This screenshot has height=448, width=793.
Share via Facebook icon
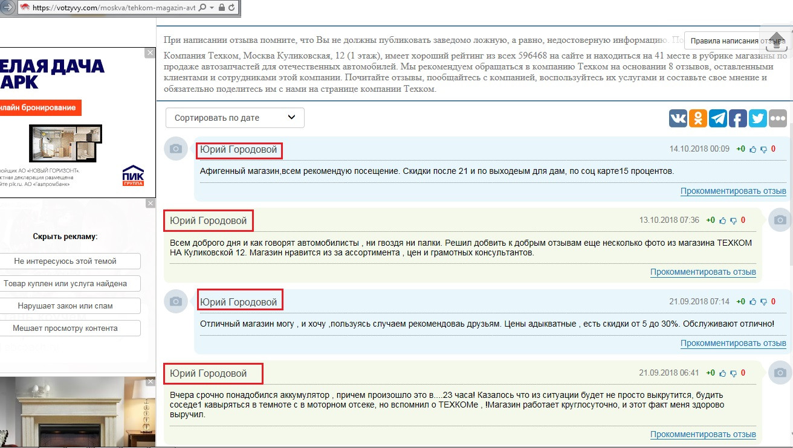click(738, 118)
